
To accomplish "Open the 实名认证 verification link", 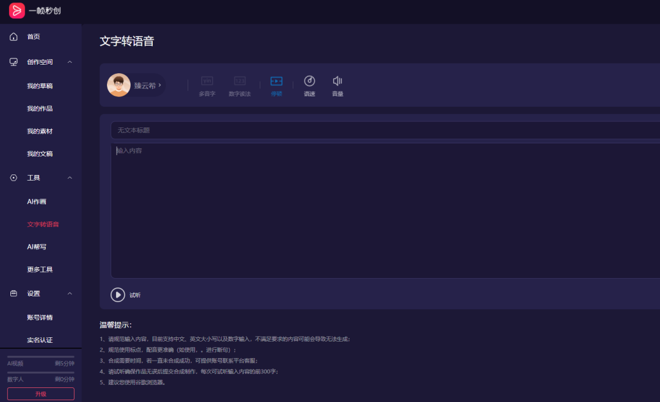I will point(40,340).
